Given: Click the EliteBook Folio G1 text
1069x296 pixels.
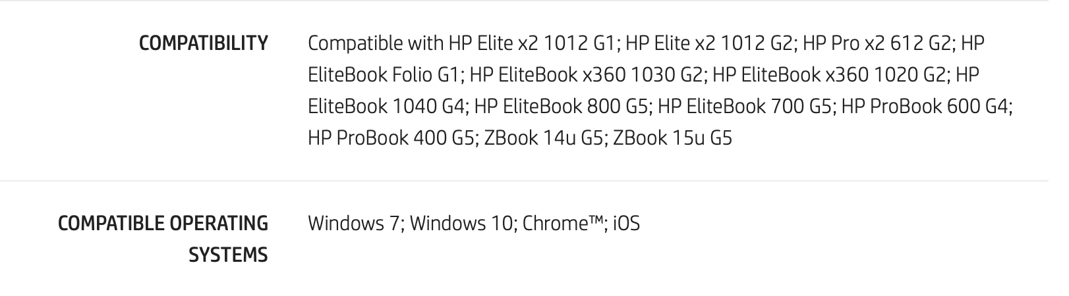Looking at the screenshot, I should point(382,75).
